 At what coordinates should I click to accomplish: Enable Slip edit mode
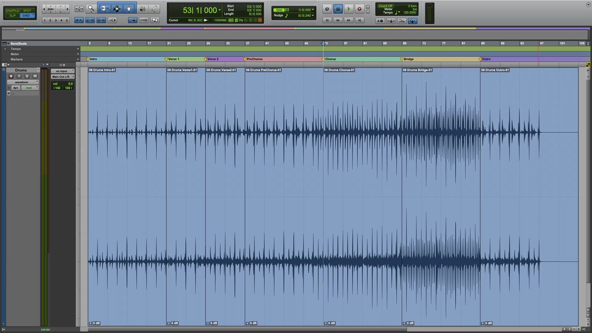click(x=12, y=15)
